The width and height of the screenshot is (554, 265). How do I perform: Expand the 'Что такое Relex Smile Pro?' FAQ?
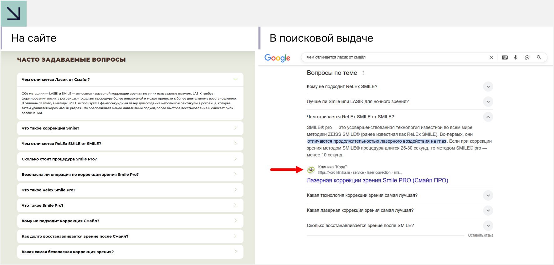click(x=130, y=190)
